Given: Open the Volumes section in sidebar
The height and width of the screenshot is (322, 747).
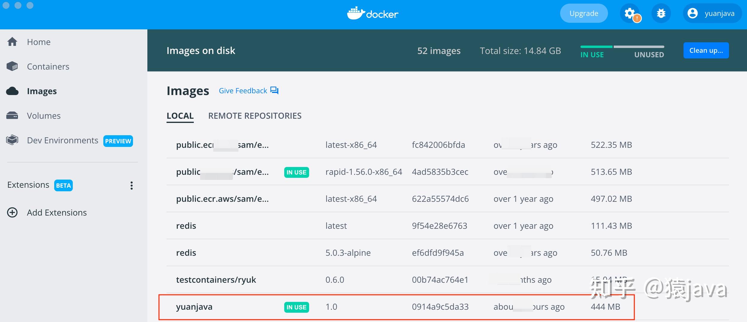Looking at the screenshot, I should pos(44,115).
